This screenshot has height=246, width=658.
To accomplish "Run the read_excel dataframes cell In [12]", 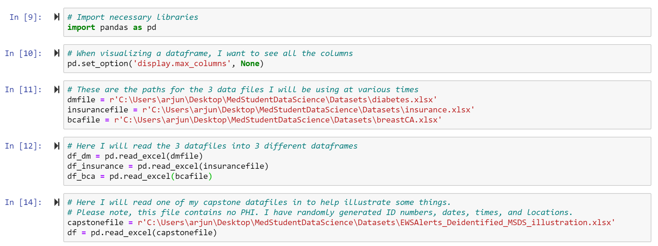I will [57, 146].
